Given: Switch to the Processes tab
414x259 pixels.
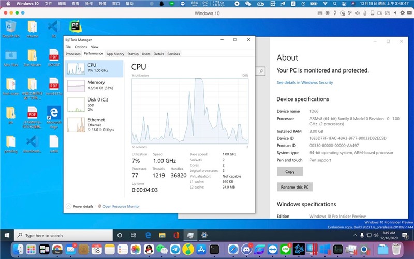Looking at the screenshot, I should (x=73, y=54).
